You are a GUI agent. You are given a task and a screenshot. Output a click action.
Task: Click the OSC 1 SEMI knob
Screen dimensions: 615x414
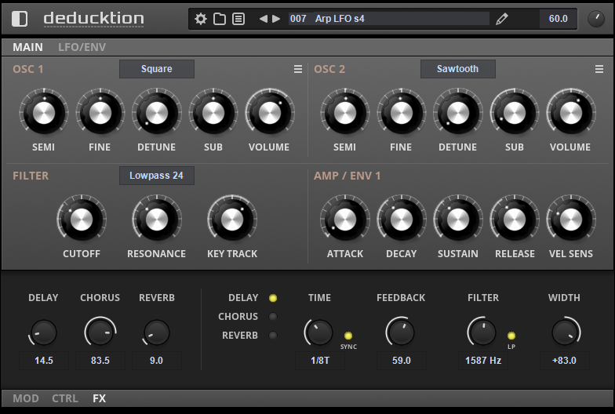[x=44, y=113]
